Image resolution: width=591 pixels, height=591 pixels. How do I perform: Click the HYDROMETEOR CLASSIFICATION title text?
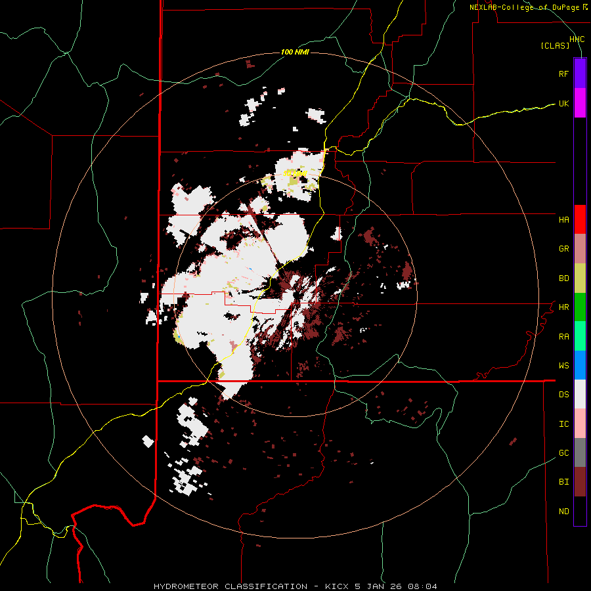(230, 586)
